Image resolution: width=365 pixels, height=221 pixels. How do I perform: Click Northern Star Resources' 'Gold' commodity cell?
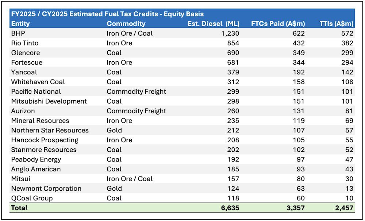click(114, 130)
